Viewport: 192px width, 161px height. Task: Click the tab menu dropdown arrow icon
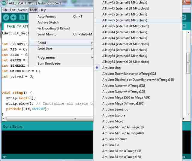[x=184, y=26]
